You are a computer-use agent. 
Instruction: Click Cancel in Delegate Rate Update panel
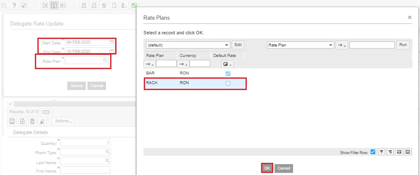[x=97, y=86]
